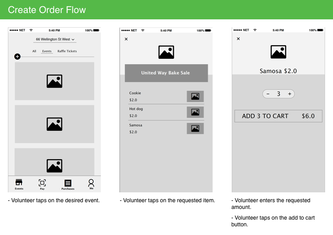Click the Hot dog thumbnail image
333x235 pixels.
point(195,112)
